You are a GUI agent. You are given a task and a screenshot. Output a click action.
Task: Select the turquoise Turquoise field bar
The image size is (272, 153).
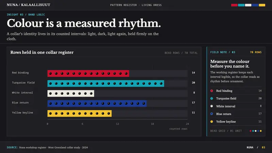tap(106, 83)
